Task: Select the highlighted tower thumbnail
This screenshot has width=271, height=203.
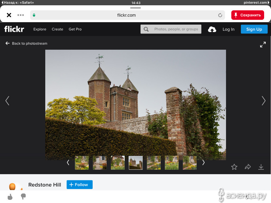Action: [x=136, y=163]
